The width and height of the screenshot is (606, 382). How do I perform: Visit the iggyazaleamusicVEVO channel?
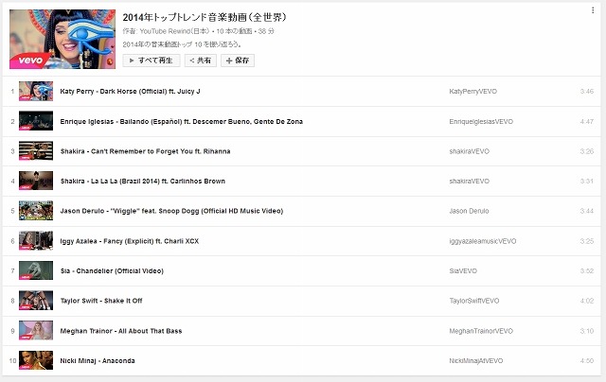click(483, 241)
